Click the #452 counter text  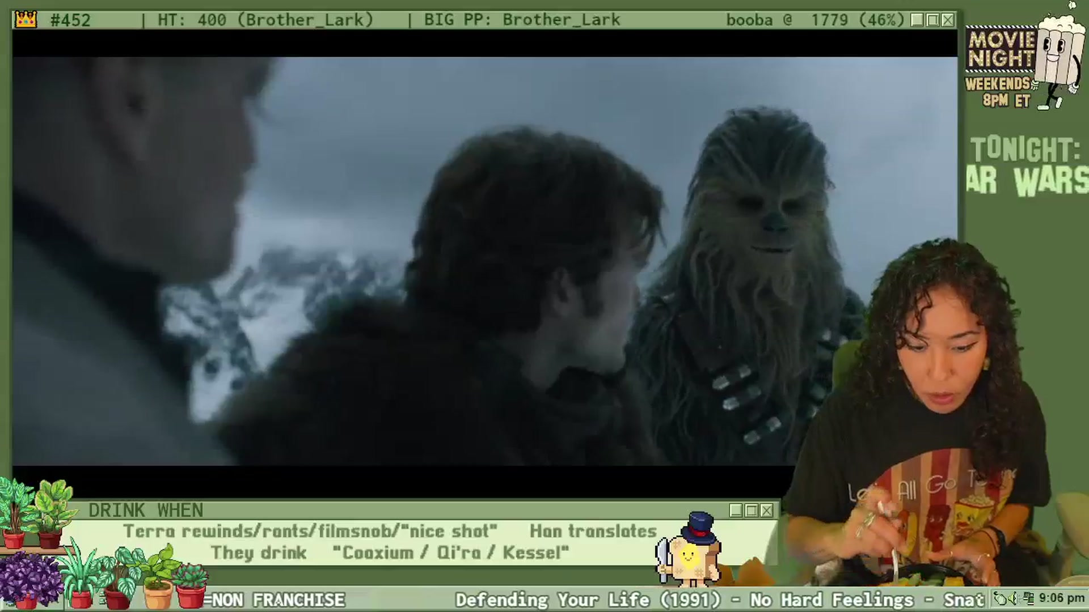(70, 20)
